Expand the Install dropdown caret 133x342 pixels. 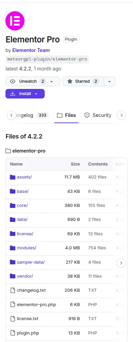pyautogui.click(x=36, y=94)
